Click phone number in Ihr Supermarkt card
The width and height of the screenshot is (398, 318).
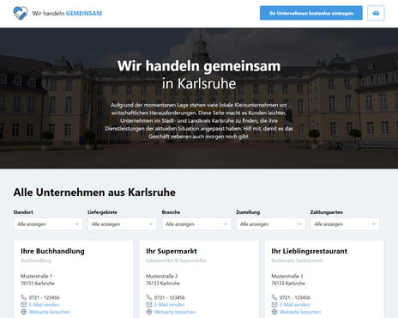tap(170, 297)
